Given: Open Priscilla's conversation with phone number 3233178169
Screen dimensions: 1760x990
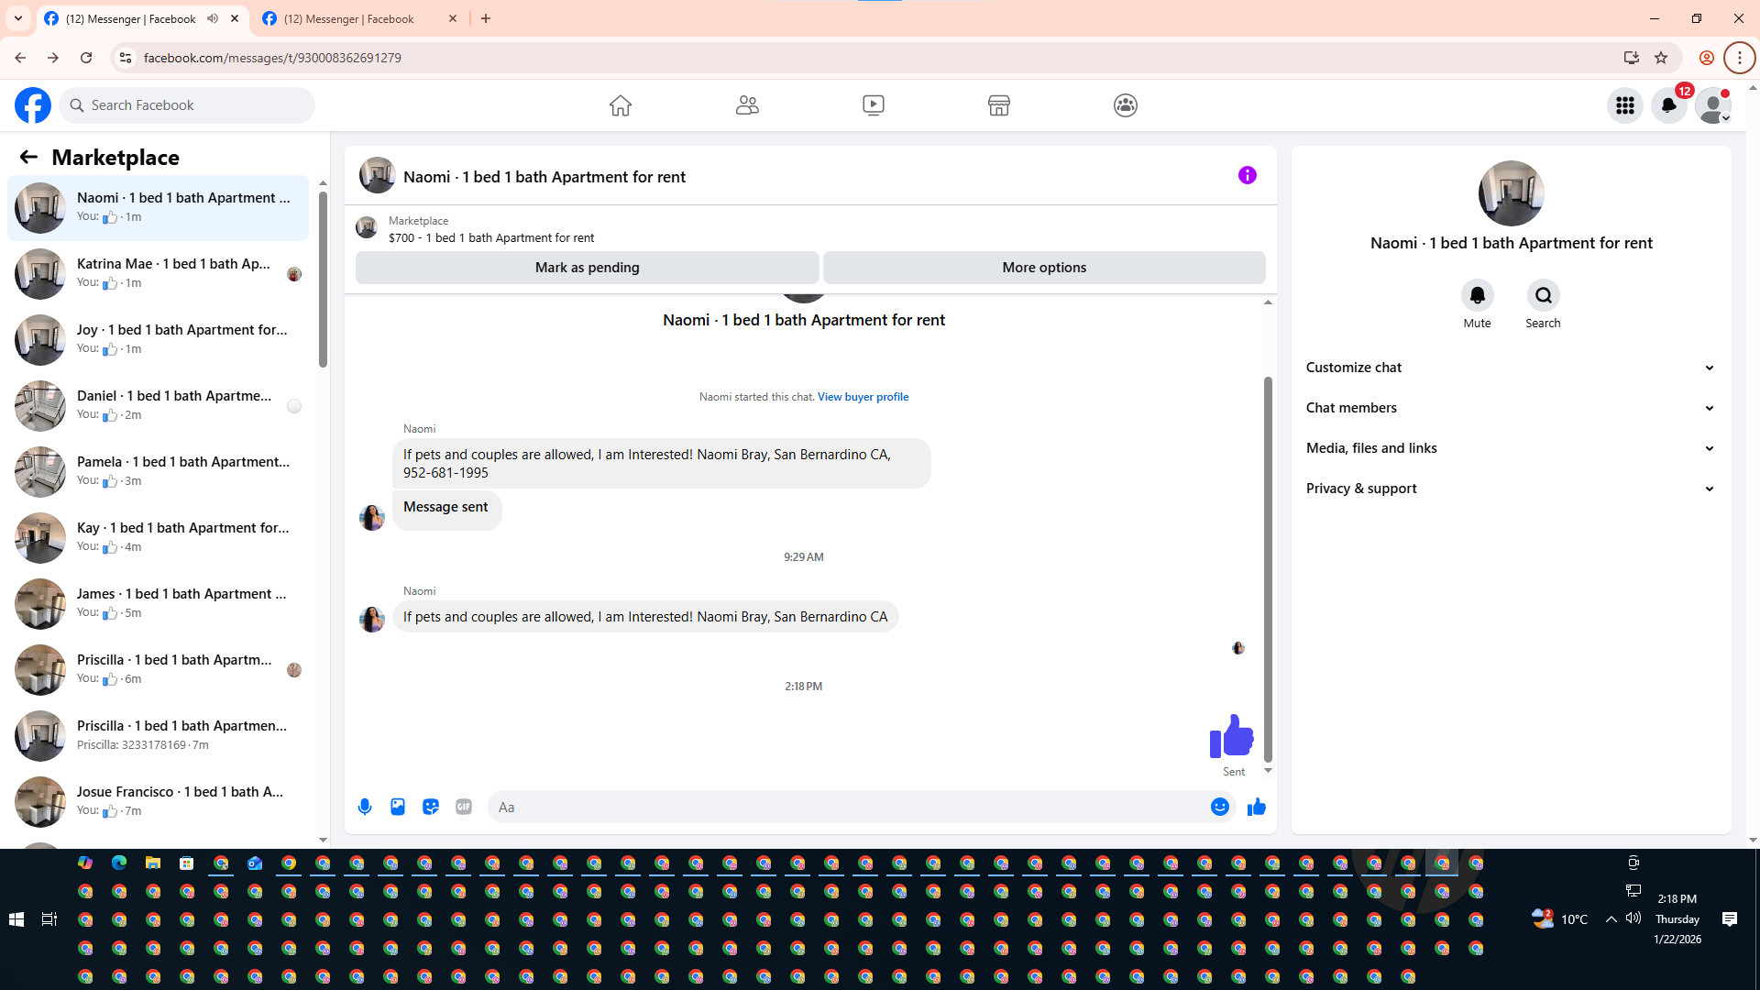Looking at the screenshot, I should pos(158,736).
